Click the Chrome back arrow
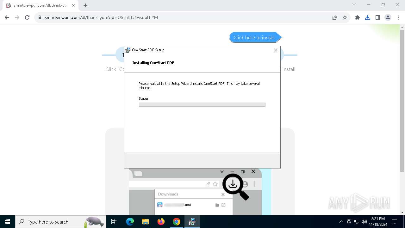This screenshot has height=228, width=405. pyautogui.click(x=7, y=17)
